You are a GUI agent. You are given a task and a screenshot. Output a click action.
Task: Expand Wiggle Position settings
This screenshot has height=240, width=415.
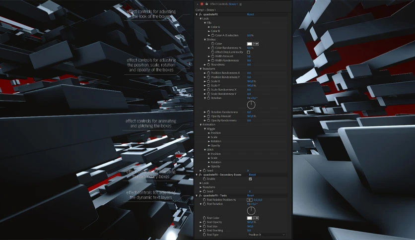click(209, 133)
